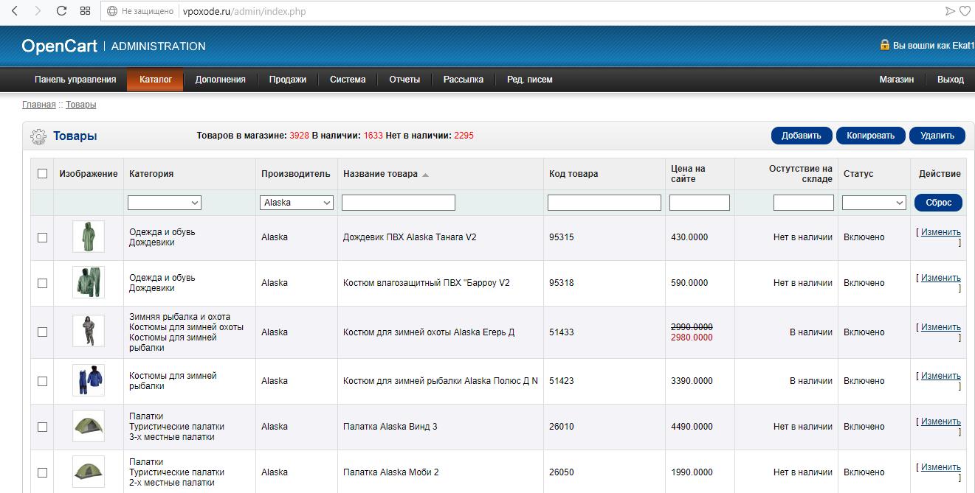Focus the Название товара filter field
Image resolution: width=975 pixels, height=493 pixels.
(399, 203)
